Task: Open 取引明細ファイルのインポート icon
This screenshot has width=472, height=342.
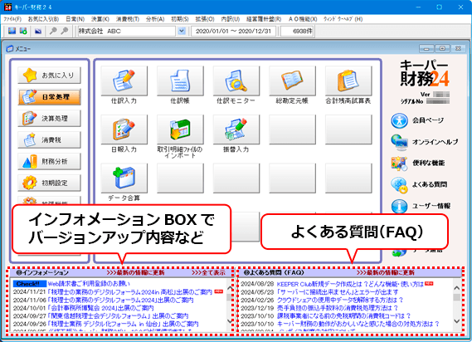Action: click(x=180, y=129)
